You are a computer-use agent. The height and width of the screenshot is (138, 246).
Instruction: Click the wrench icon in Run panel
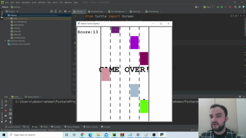click(6, 105)
